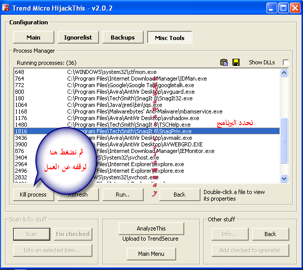The height and width of the screenshot is (270, 303).
Task: Select the process row 2496 iexplore.exe
Action: (147, 171)
